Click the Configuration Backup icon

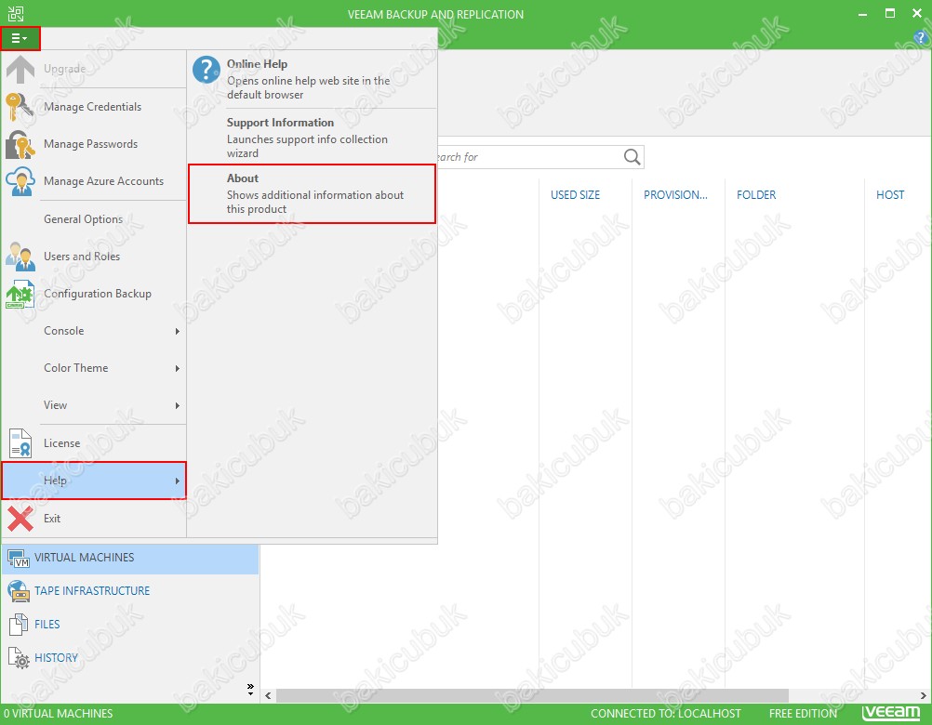click(20, 294)
